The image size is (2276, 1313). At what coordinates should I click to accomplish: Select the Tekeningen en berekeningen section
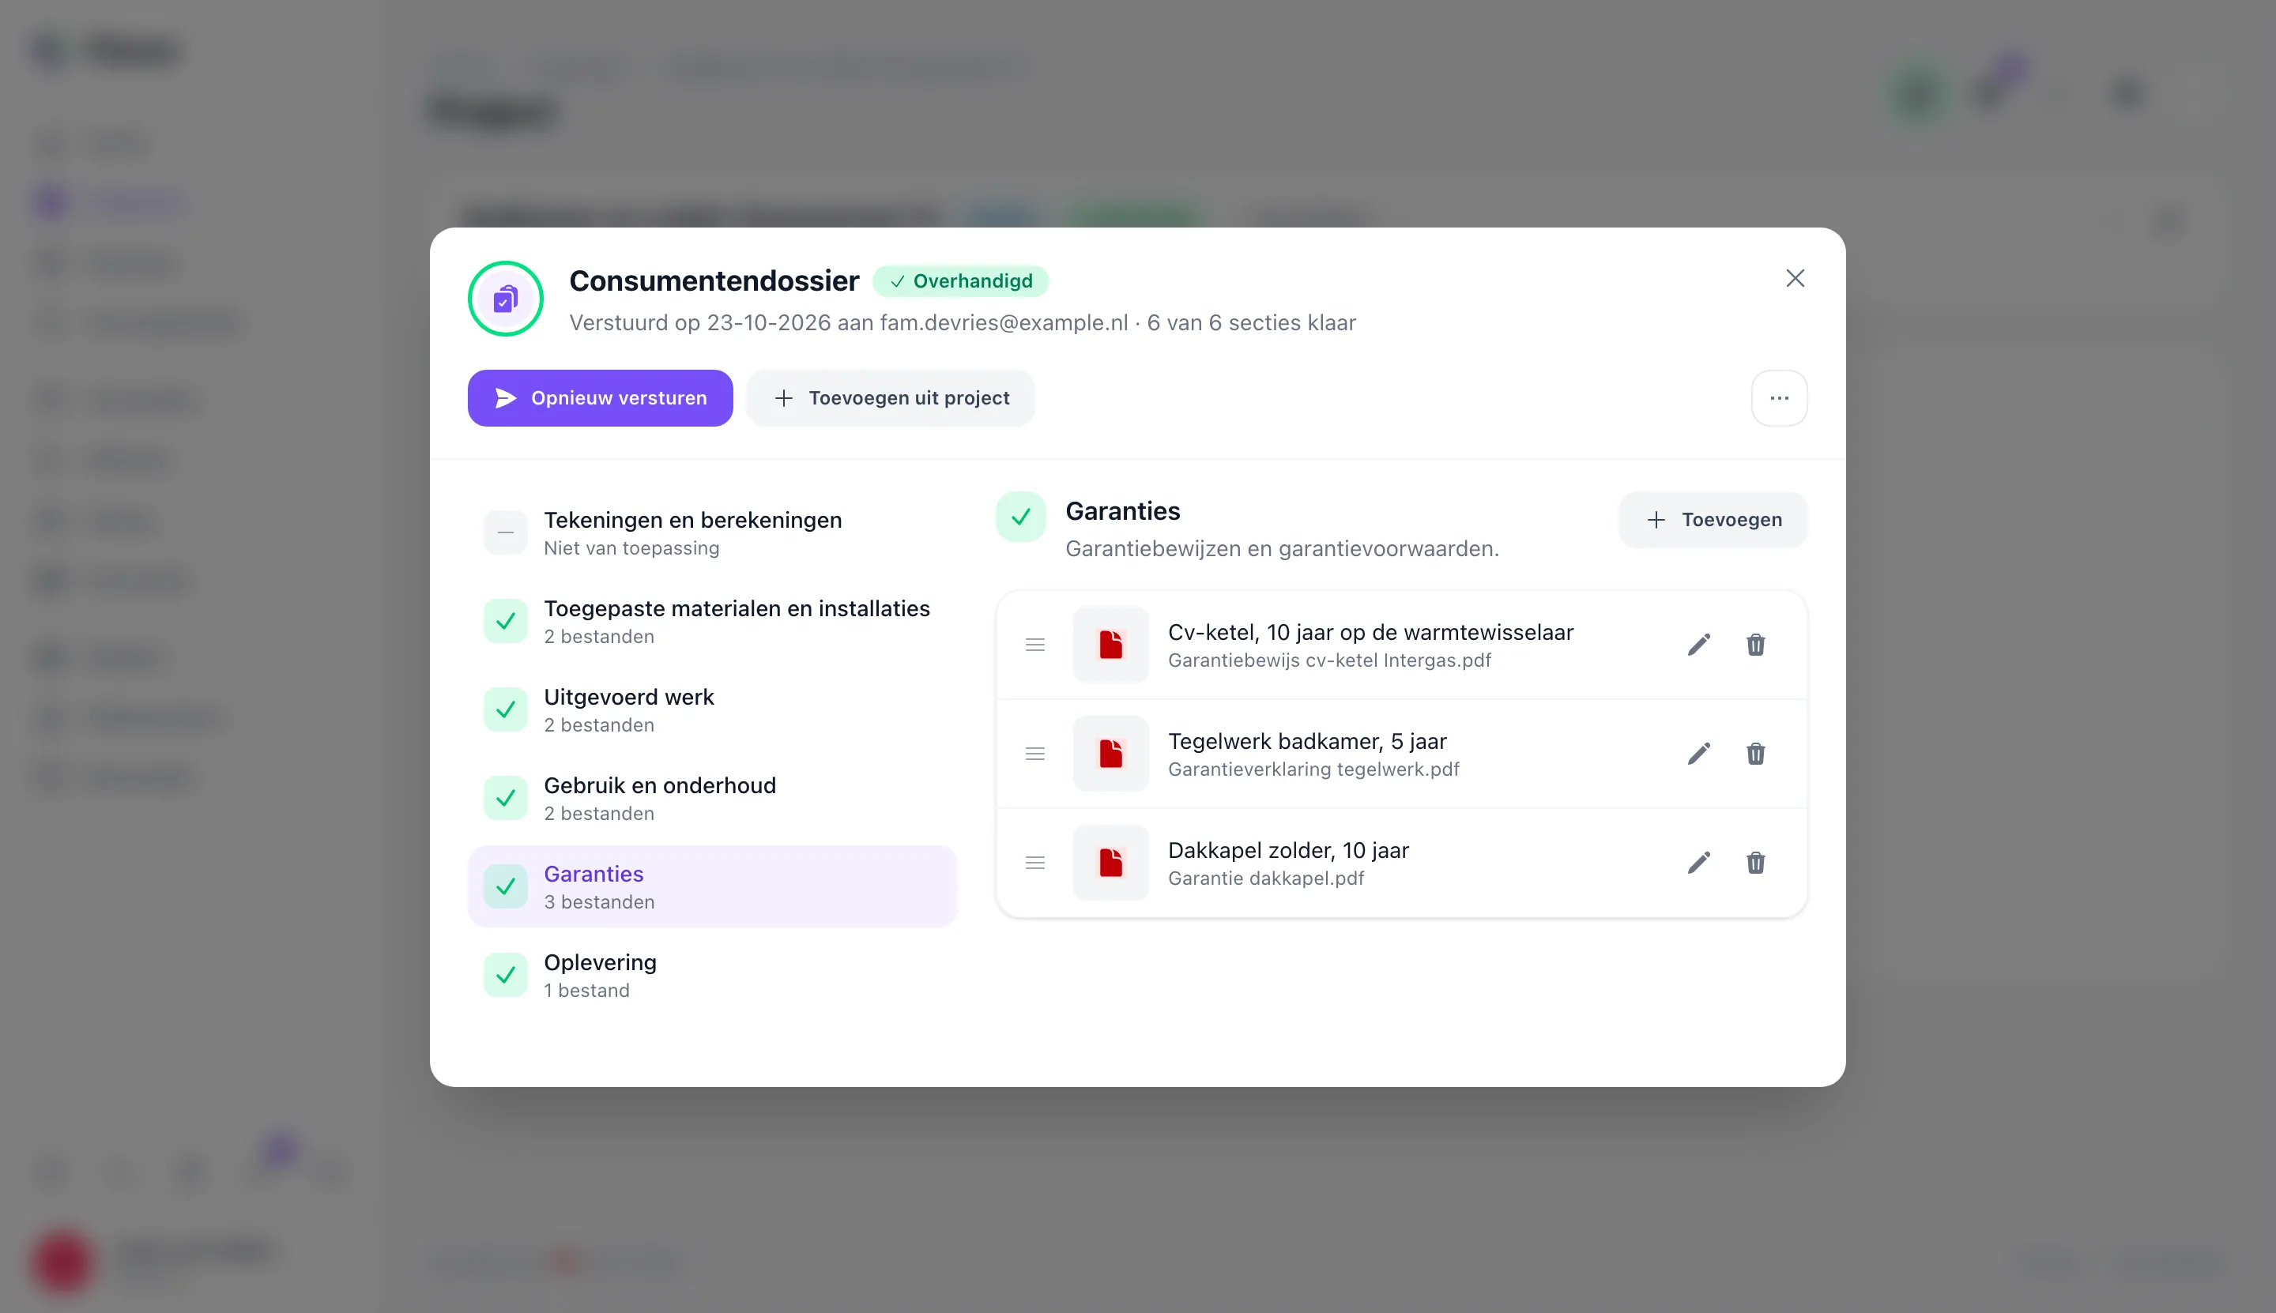713,532
